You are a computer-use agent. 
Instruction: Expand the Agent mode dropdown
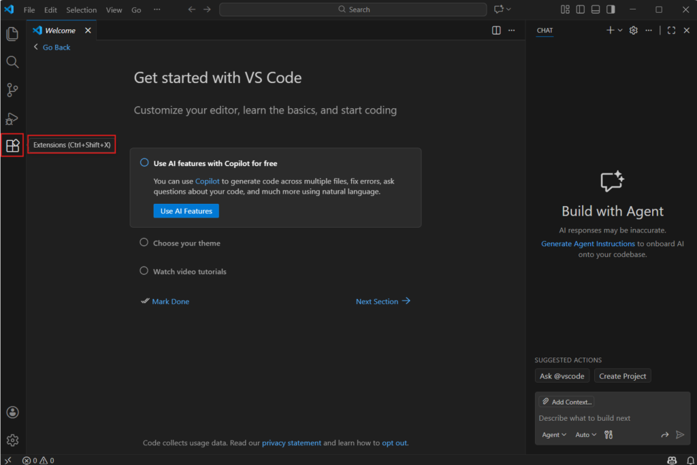[553, 435]
